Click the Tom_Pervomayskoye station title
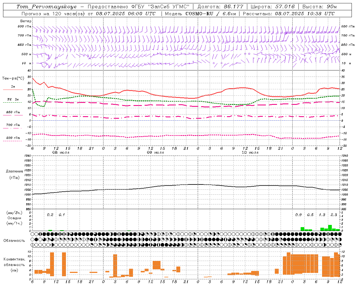Image resolution: width=356 pixels, height=284 pixels. (x=46, y=7)
